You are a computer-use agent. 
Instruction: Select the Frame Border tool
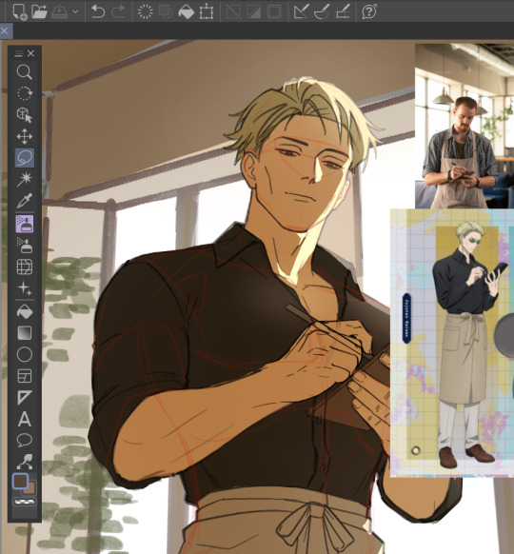[x=25, y=376]
